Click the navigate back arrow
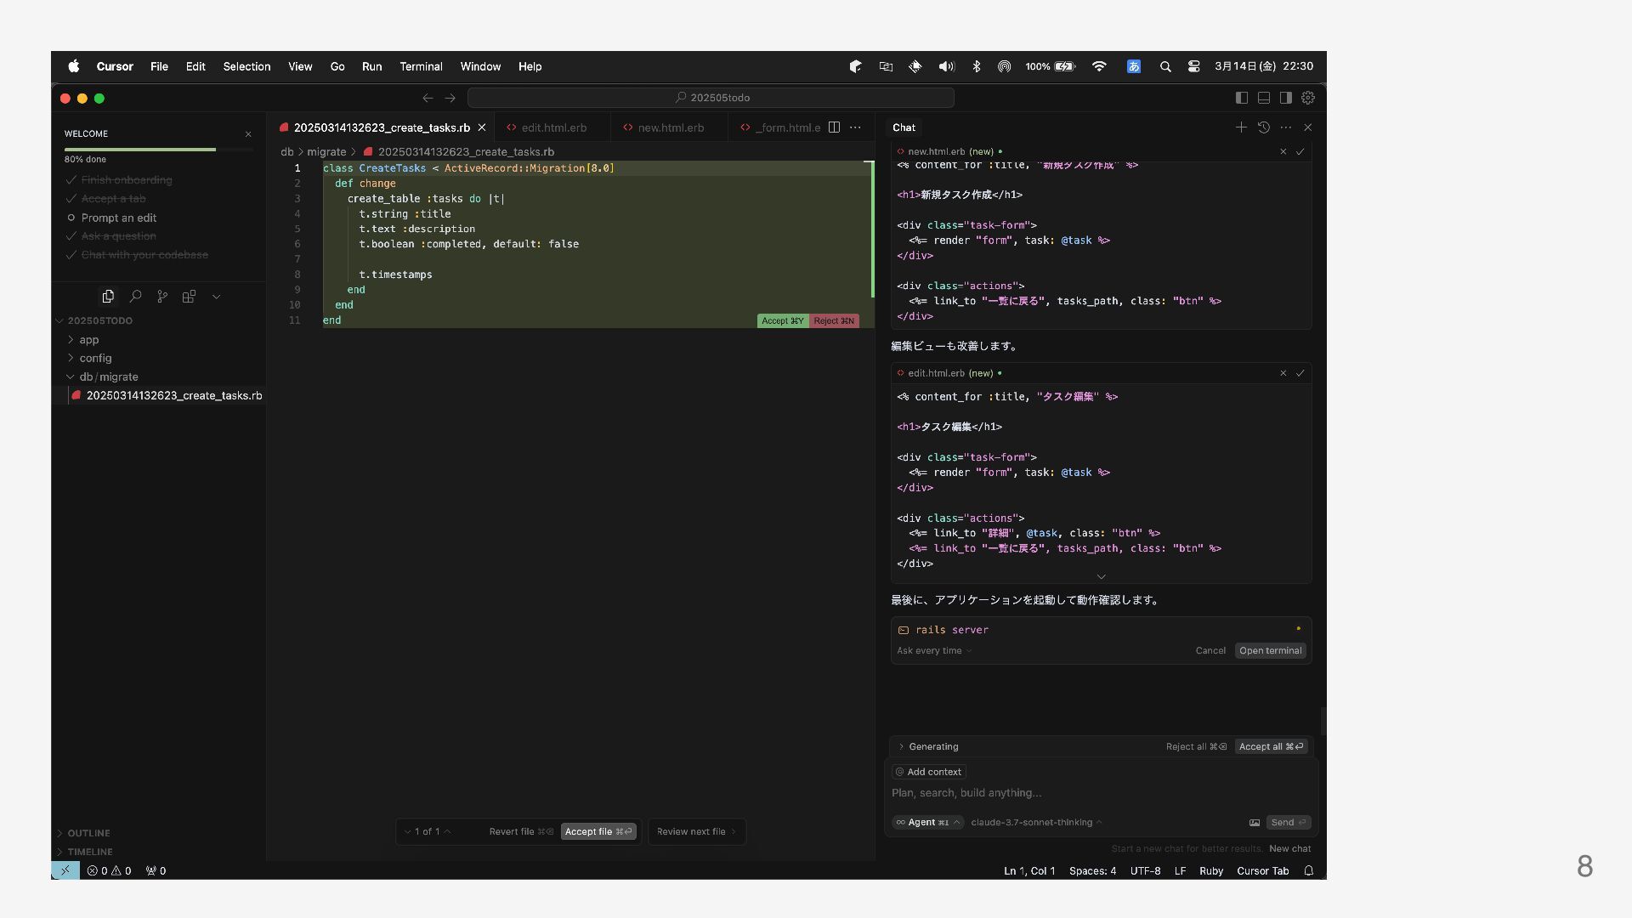Image resolution: width=1632 pixels, height=918 pixels. click(x=428, y=98)
